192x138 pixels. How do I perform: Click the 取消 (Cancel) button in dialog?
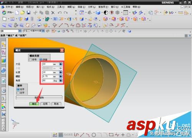point(56,104)
